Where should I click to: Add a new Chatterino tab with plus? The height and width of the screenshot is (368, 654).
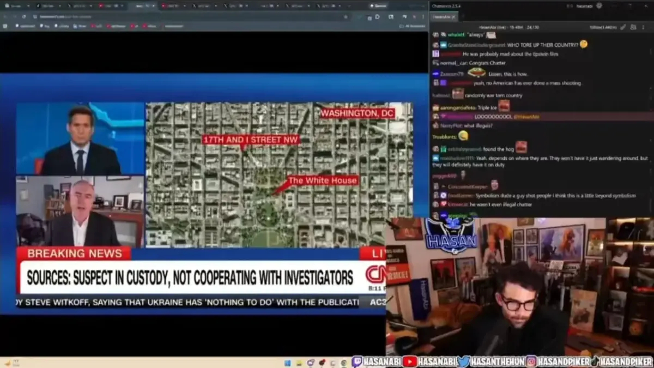(463, 16)
